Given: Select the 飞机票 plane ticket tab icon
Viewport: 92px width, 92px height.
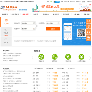Looking at the screenshot, I should pos(6,30).
